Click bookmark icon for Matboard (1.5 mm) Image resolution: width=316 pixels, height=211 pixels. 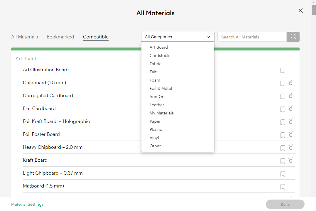[283, 187]
